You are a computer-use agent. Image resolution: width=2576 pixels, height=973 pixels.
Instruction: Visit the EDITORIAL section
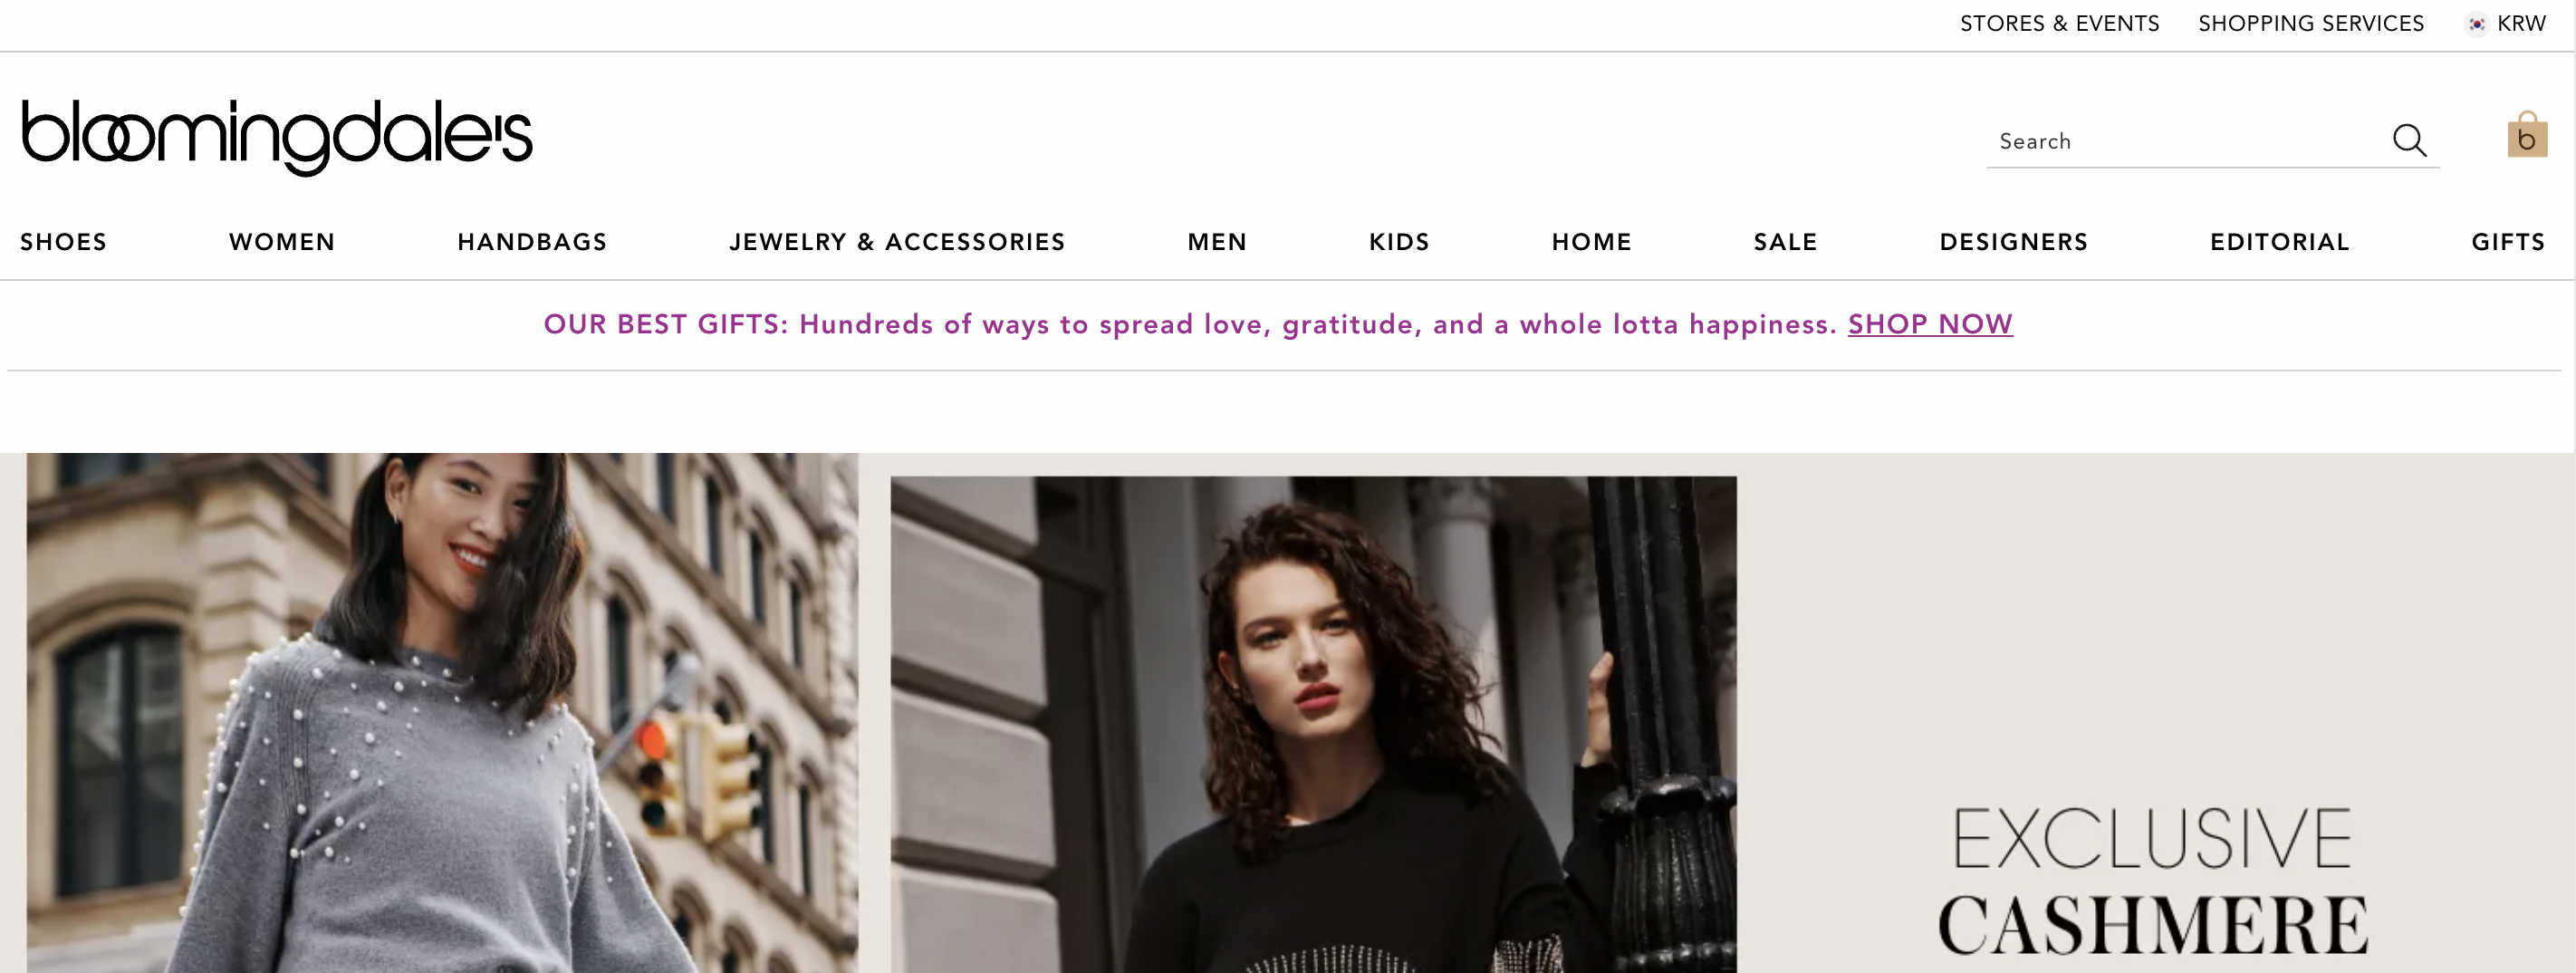click(x=2280, y=242)
